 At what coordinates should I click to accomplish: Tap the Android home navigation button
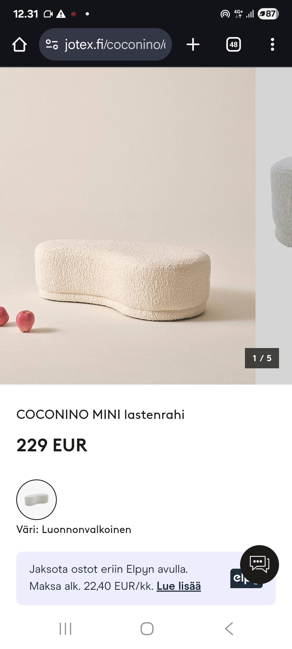click(147, 629)
